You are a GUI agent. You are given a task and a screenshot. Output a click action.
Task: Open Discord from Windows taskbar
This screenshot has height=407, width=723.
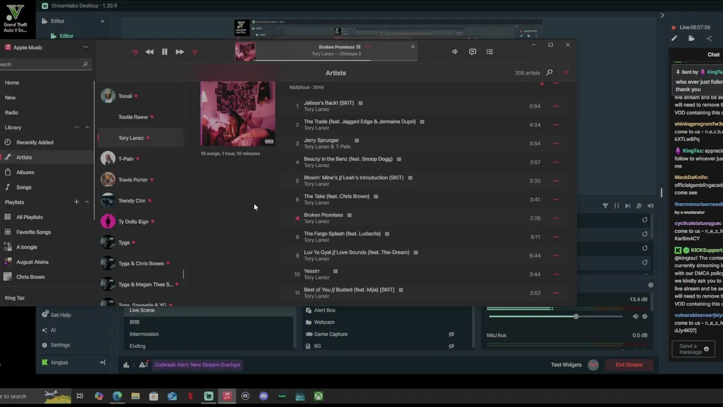click(x=263, y=396)
